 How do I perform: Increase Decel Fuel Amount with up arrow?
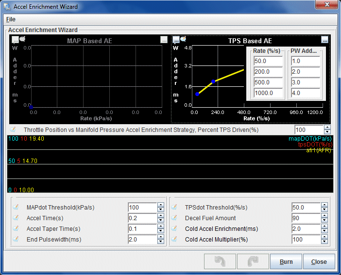pos(324,216)
